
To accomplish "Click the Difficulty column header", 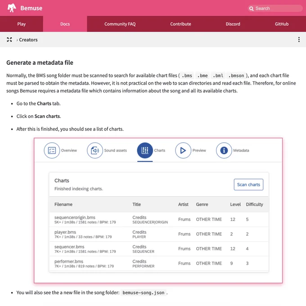I will pyautogui.click(x=255, y=204).
